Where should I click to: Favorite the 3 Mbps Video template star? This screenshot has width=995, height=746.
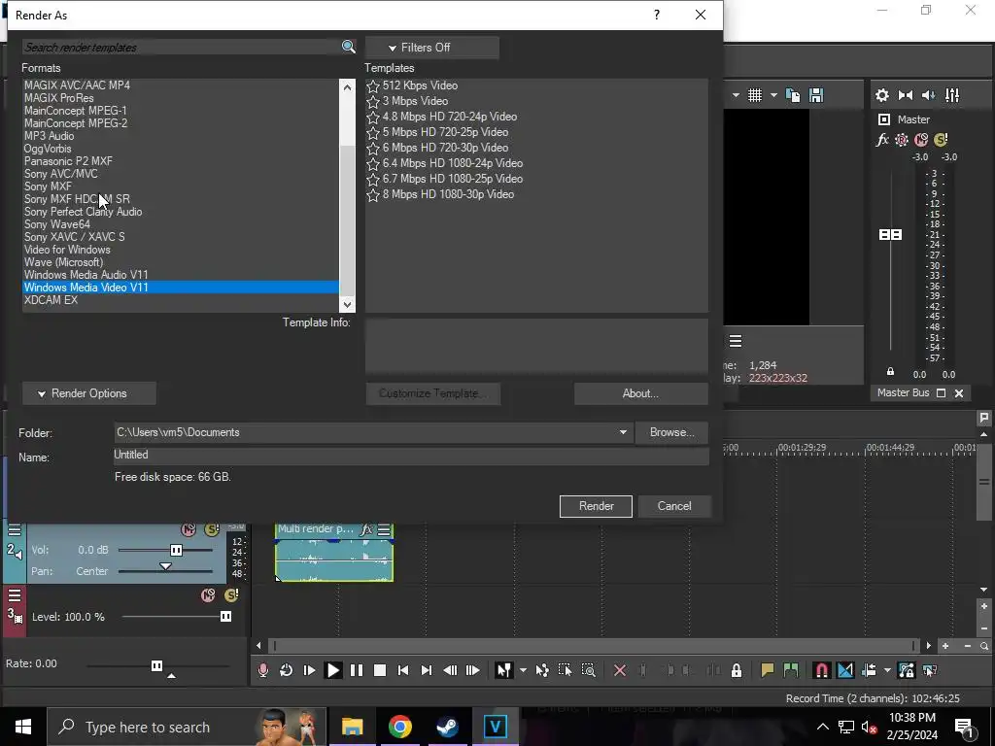click(373, 101)
